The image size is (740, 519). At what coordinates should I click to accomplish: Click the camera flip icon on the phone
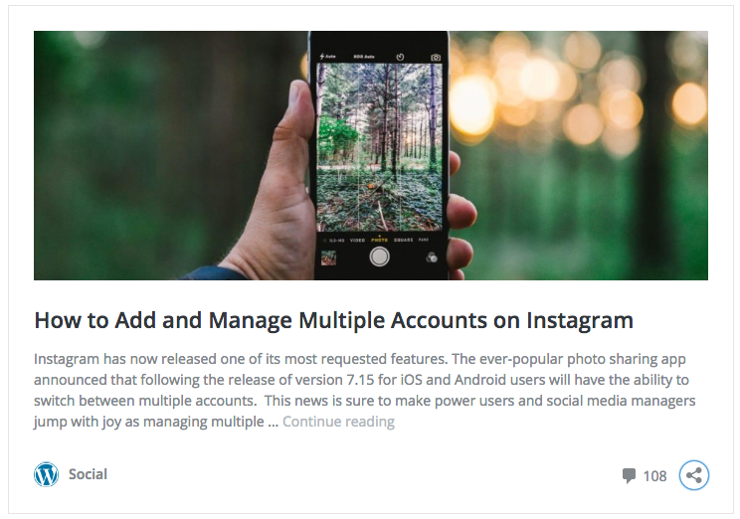pos(436,57)
